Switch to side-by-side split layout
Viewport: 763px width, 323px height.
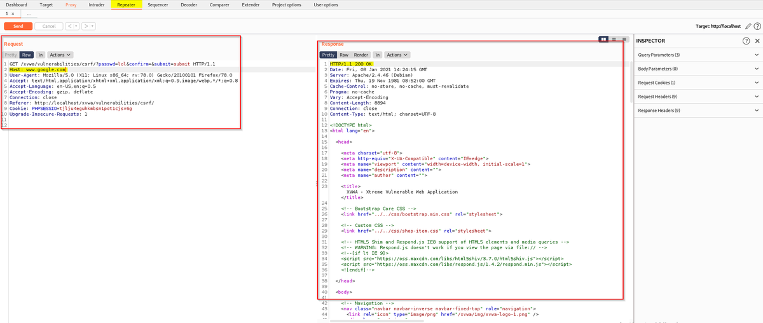point(604,39)
